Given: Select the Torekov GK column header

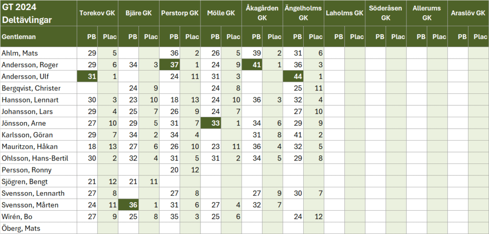Looking at the screenshot, I should [x=97, y=13].
